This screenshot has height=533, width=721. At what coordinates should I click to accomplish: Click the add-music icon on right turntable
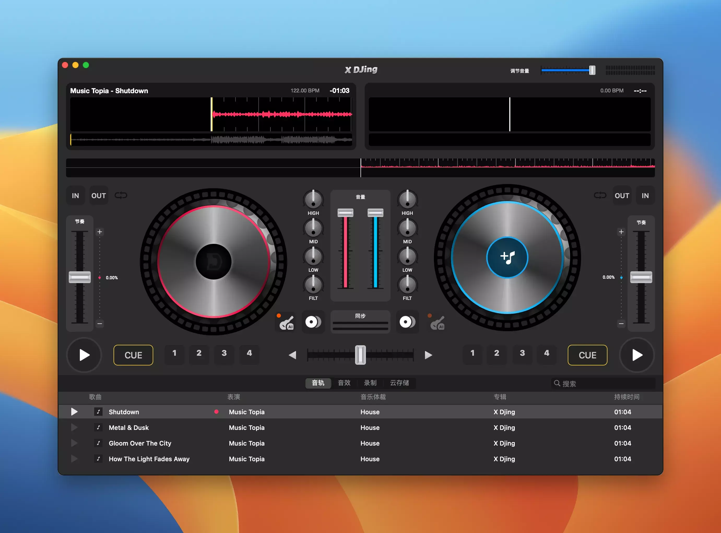click(507, 257)
